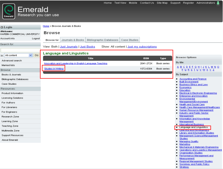Browse the Organization Studies subject
Viewport: 223px width, 169px height.
tap(191, 153)
